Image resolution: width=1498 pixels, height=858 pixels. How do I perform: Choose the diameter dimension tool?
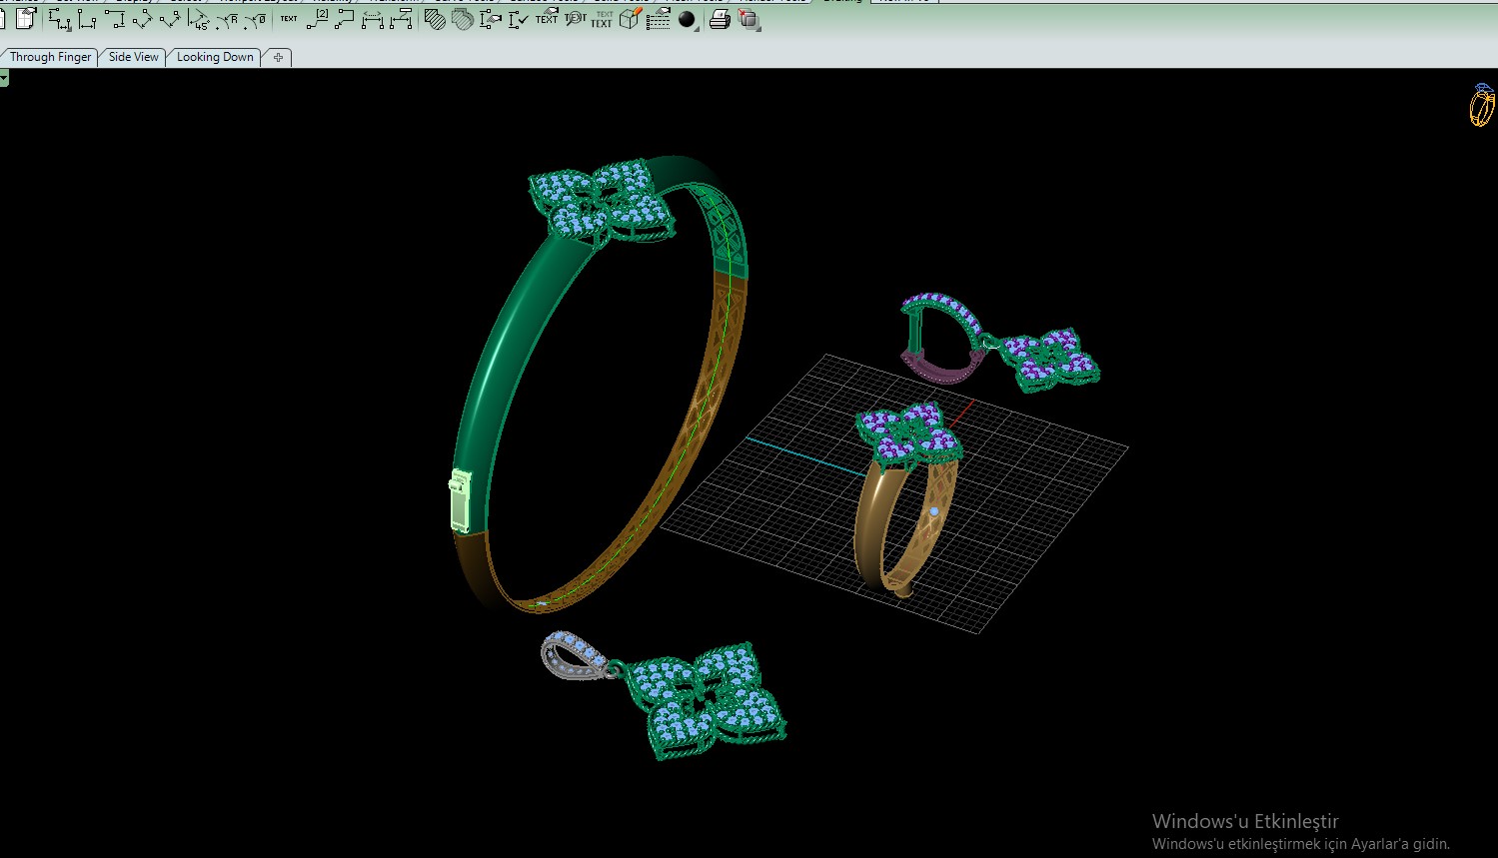tap(255, 19)
